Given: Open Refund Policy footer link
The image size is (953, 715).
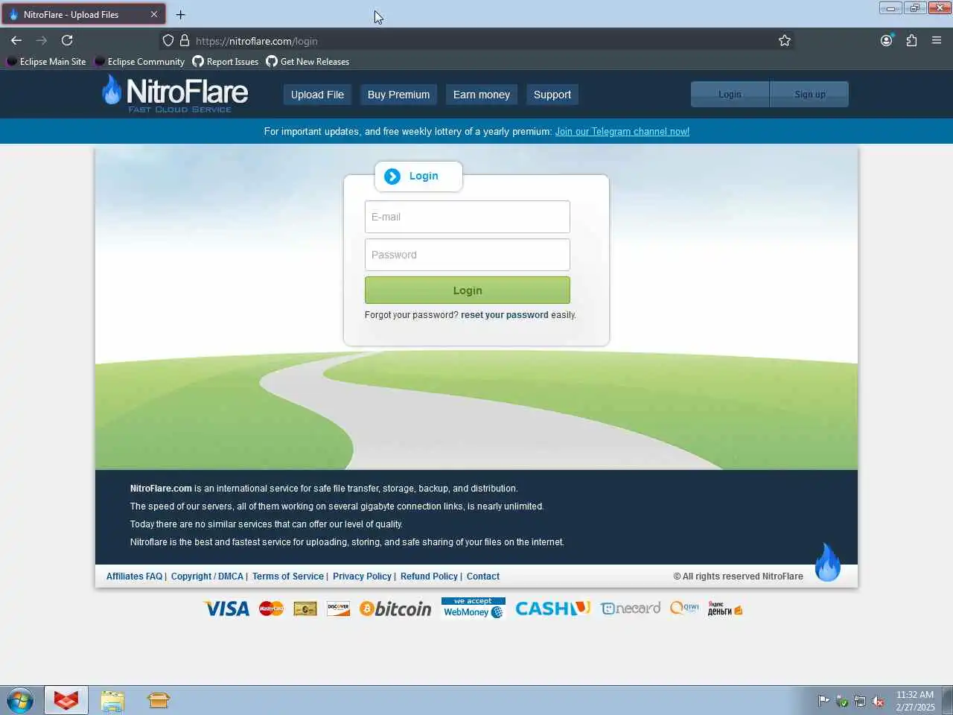Looking at the screenshot, I should [429, 576].
